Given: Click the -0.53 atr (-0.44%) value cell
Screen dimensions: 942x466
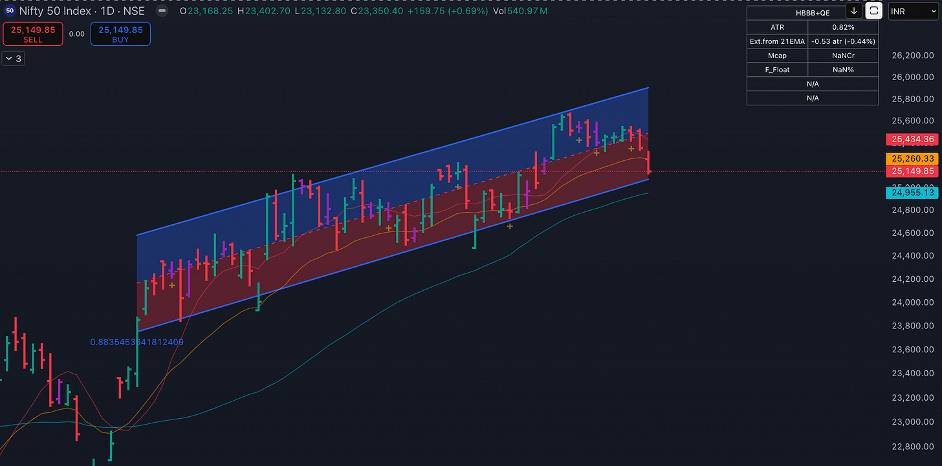Looking at the screenshot, I should 843,41.
